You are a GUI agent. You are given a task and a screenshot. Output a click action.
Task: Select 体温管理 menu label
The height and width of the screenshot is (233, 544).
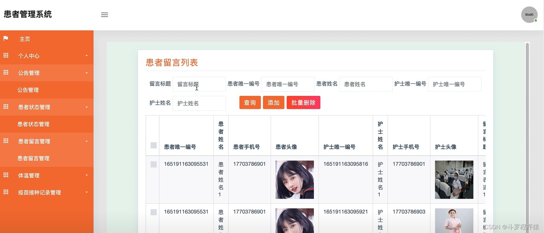(29, 175)
